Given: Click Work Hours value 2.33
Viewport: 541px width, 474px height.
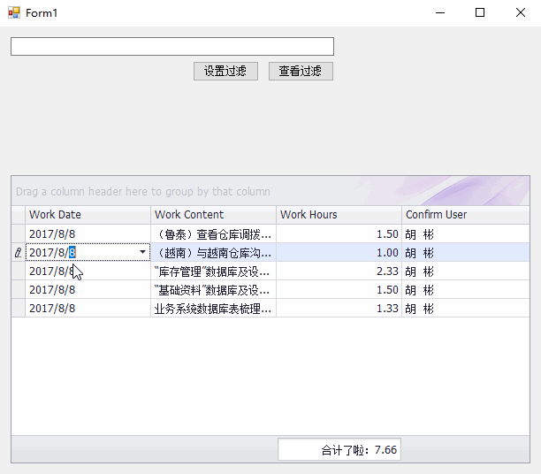Looking at the screenshot, I should 339,271.
